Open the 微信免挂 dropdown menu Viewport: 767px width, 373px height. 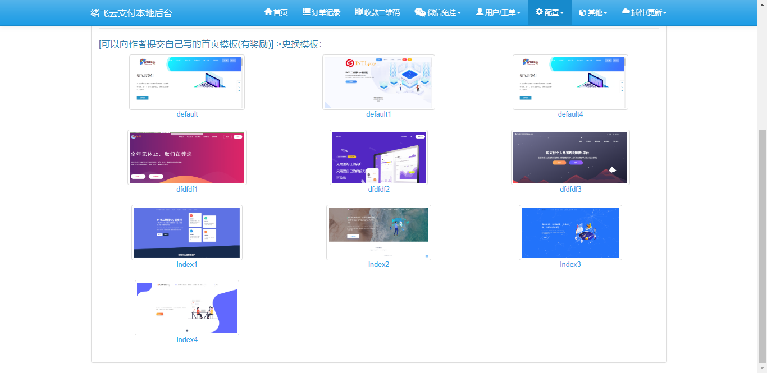click(x=438, y=12)
